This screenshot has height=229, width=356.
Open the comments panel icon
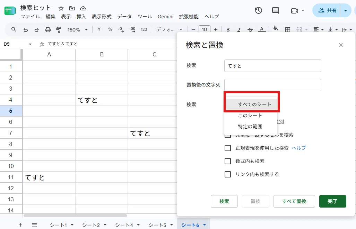click(x=275, y=10)
